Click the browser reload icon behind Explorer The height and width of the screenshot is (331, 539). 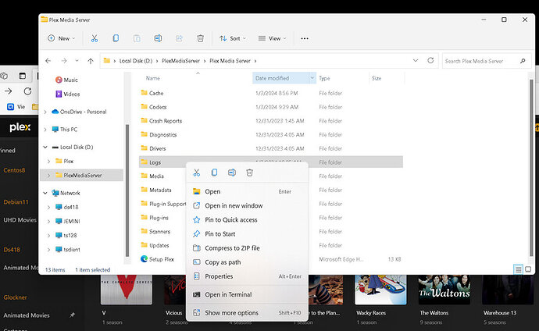[x=27, y=91]
